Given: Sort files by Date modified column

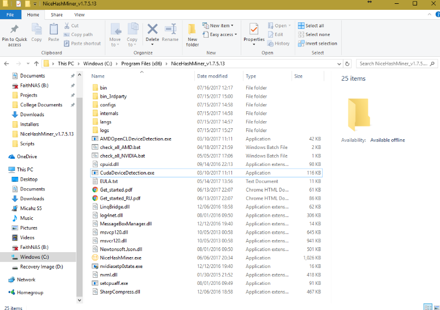Looking at the screenshot, I should 212,76.
